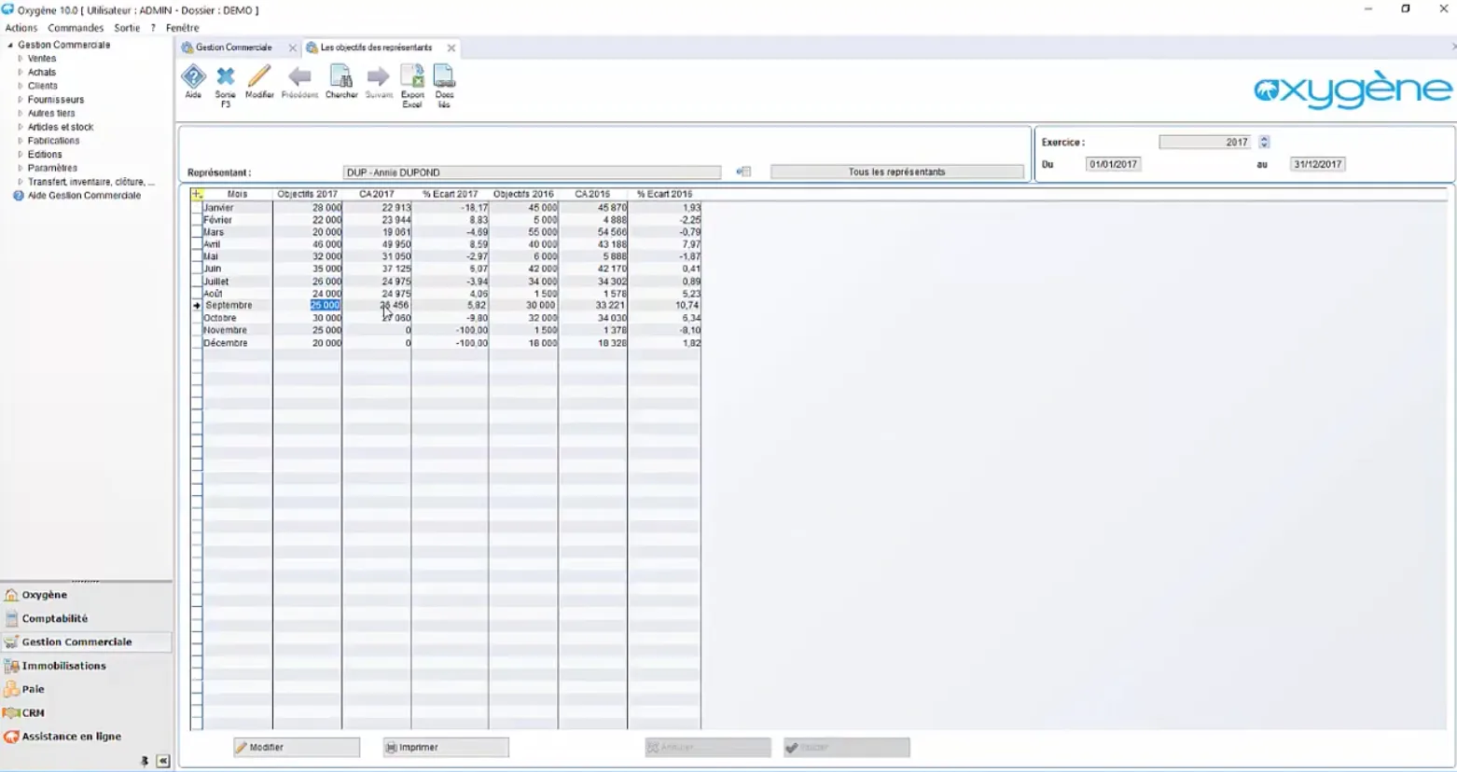Expand the Ventes tree node
1457x772 pixels.
pyautogui.click(x=21, y=59)
